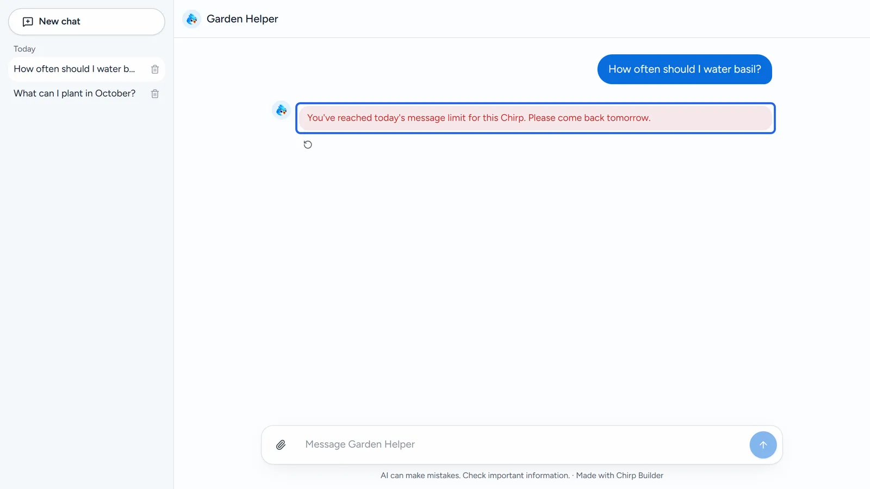This screenshot has width=870, height=489.
Task: Open the 'How often should I water b...' chat
Action: [x=74, y=69]
